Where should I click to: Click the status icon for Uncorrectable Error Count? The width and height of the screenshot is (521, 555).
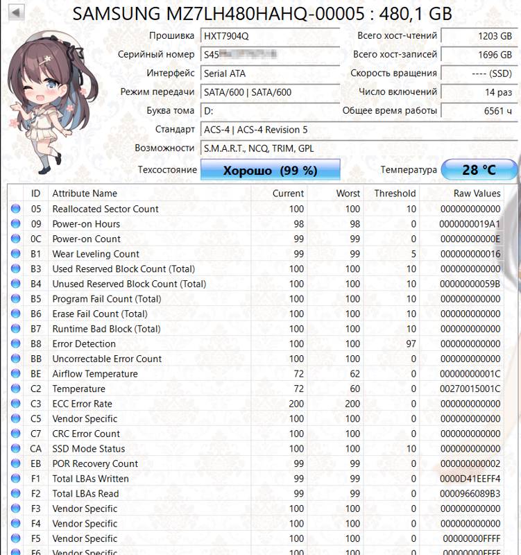tap(16, 359)
